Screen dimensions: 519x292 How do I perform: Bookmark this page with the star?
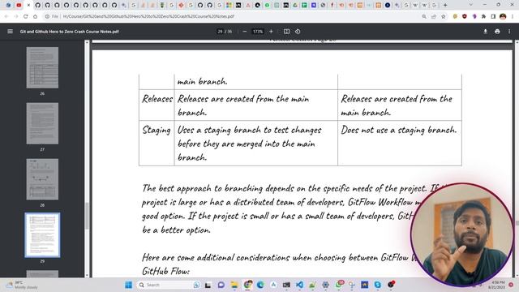pyautogui.click(x=444, y=16)
